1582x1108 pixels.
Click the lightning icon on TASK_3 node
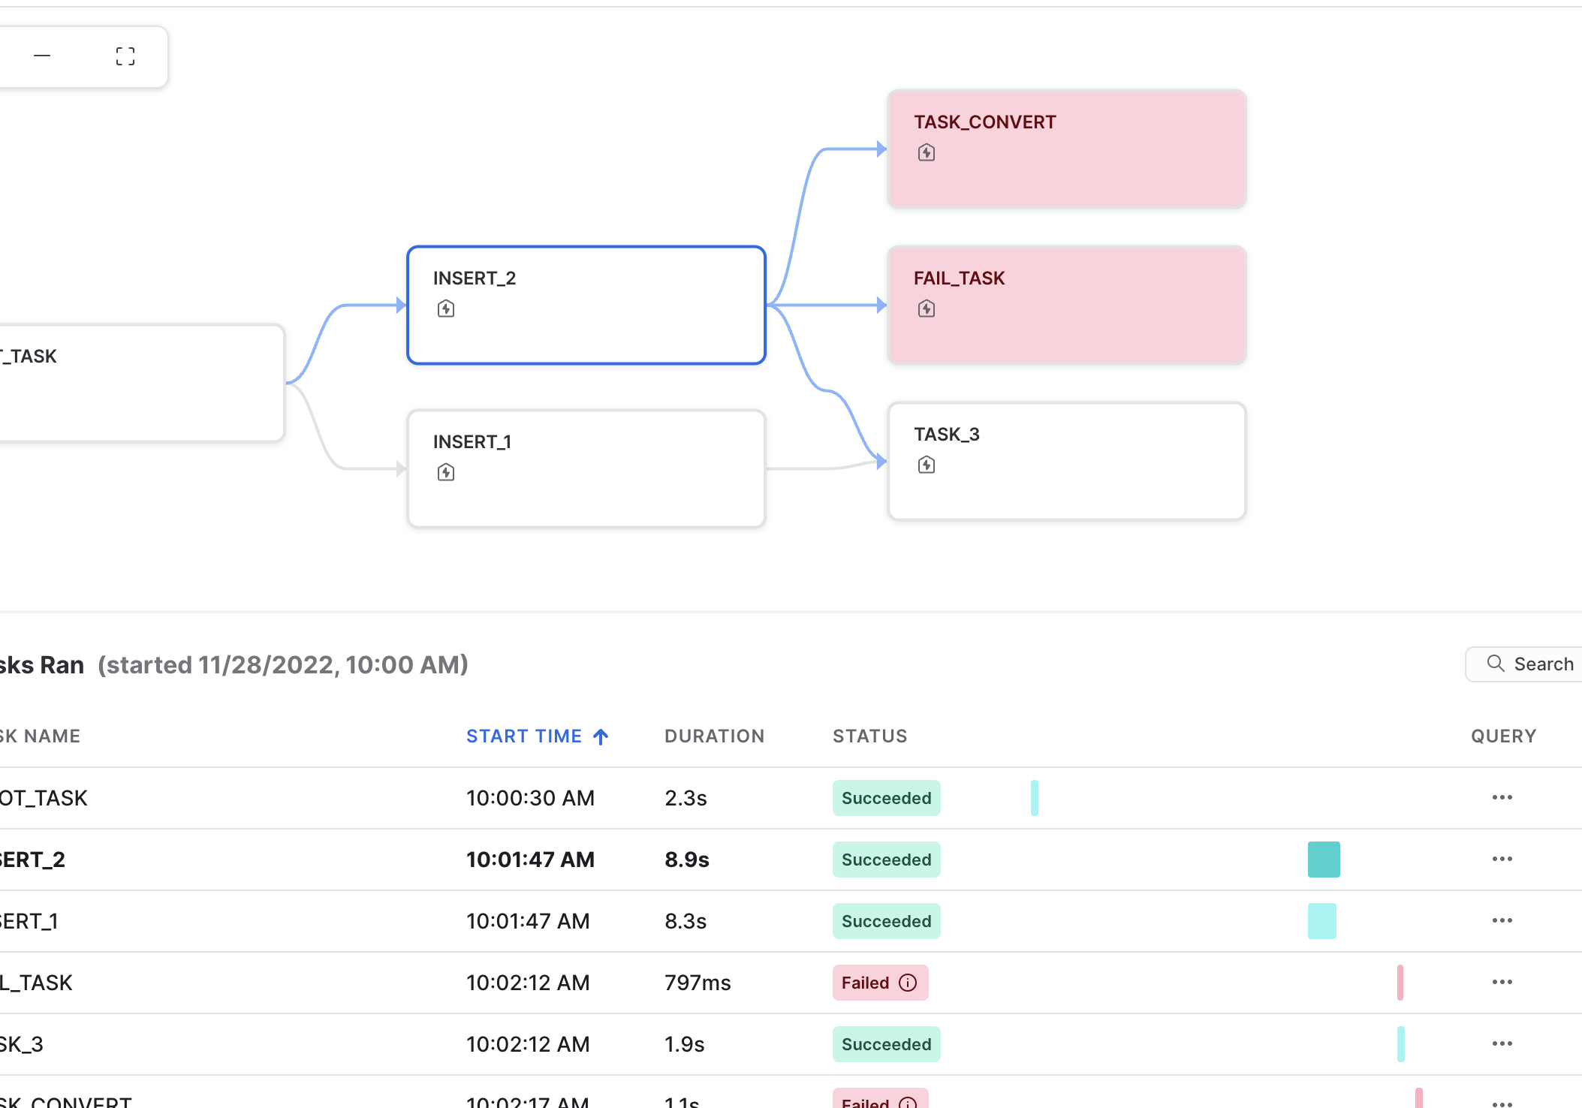(926, 465)
